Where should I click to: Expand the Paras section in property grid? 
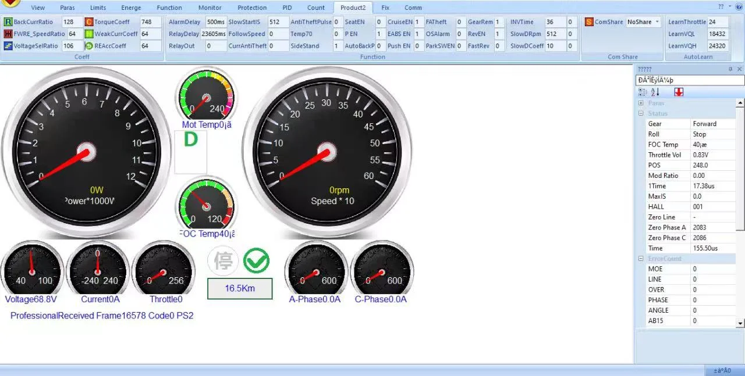(641, 103)
